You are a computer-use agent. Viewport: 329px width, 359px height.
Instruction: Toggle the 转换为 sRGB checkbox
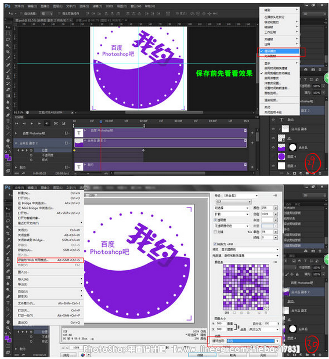215,244
